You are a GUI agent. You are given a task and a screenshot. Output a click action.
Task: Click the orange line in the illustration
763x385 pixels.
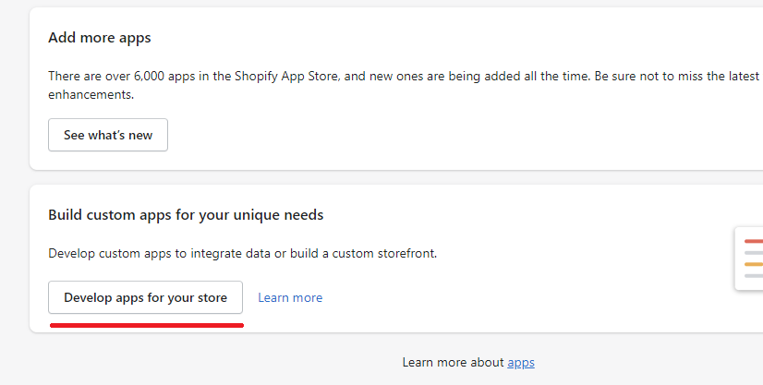pyautogui.click(x=754, y=264)
